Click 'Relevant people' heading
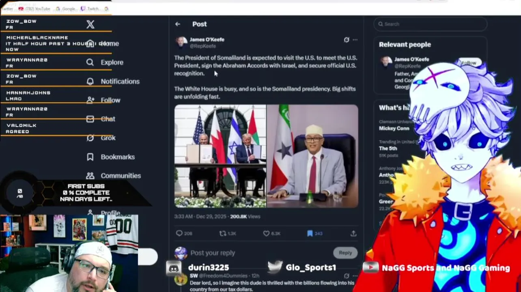 tap(405, 45)
